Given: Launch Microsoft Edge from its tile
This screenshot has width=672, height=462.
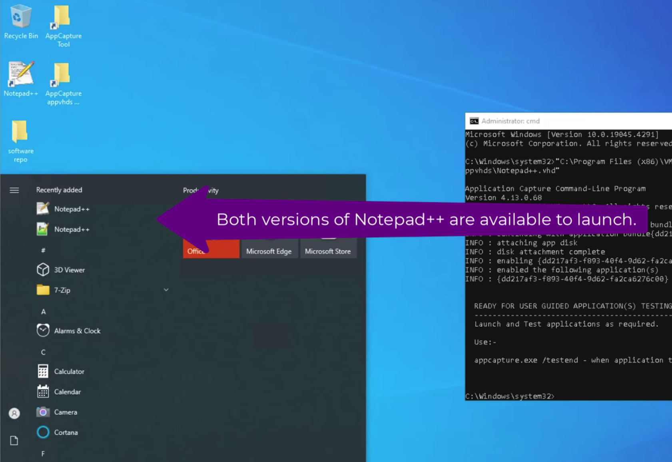Looking at the screenshot, I should click(x=269, y=249).
